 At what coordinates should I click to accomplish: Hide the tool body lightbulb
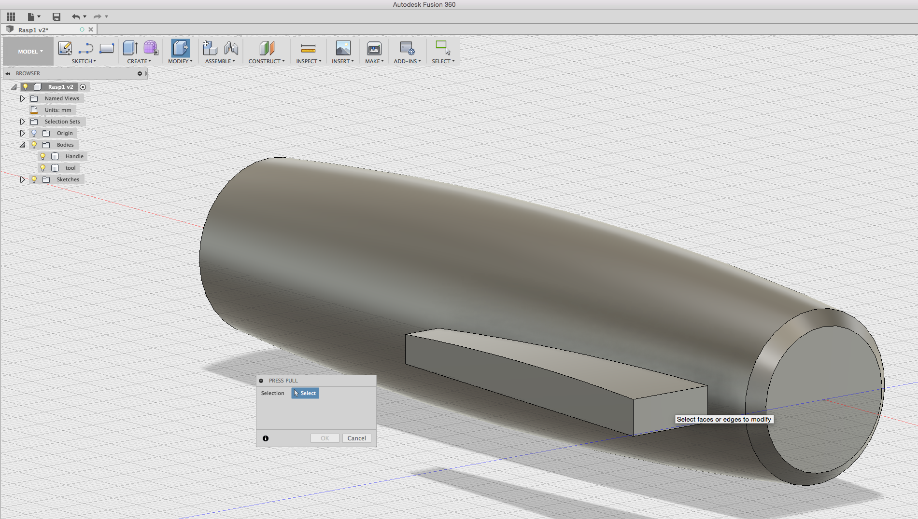(43, 167)
